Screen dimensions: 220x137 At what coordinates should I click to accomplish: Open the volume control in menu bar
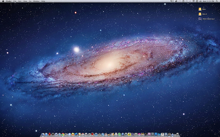click(x=200, y=1)
